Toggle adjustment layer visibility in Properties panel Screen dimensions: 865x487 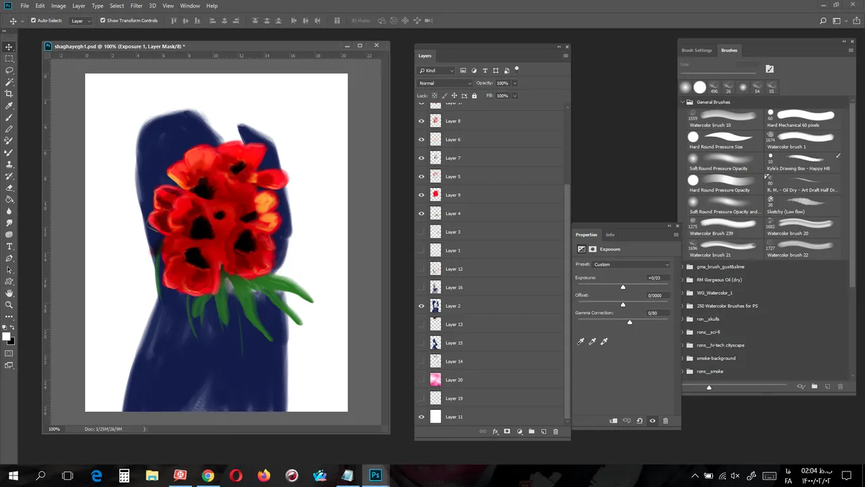pyautogui.click(x=652, y=421)
